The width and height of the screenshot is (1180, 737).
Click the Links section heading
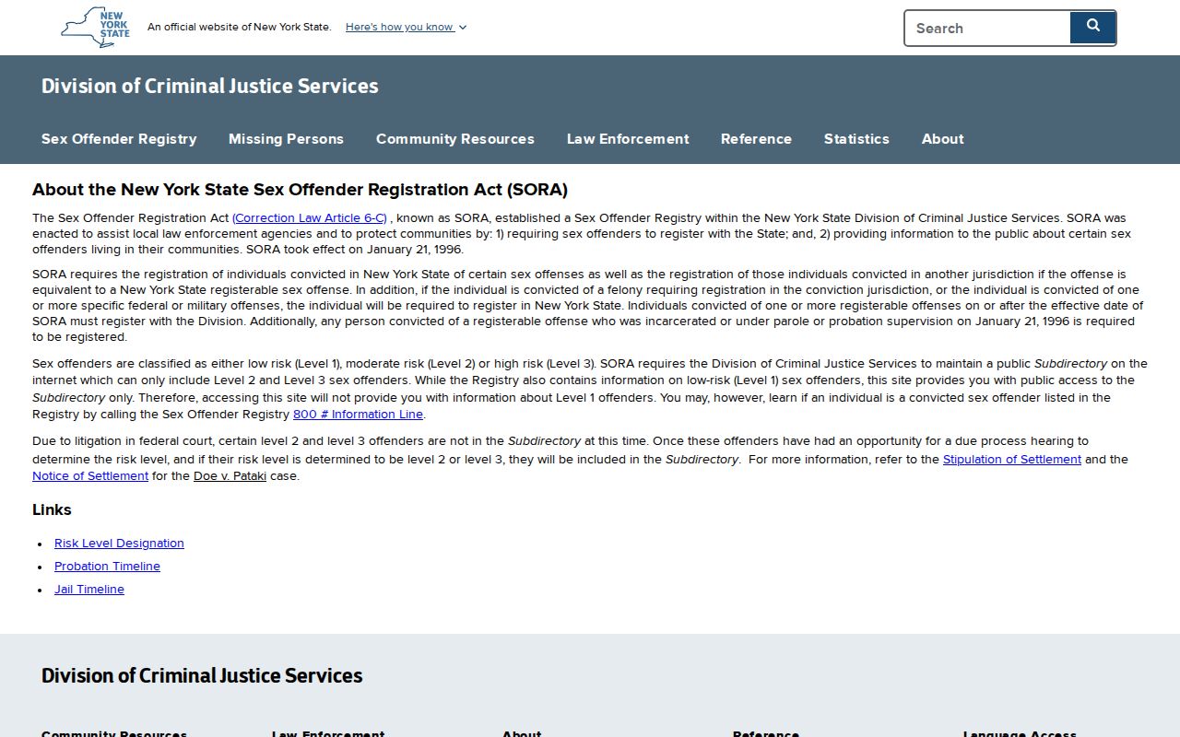pos(52,510)
